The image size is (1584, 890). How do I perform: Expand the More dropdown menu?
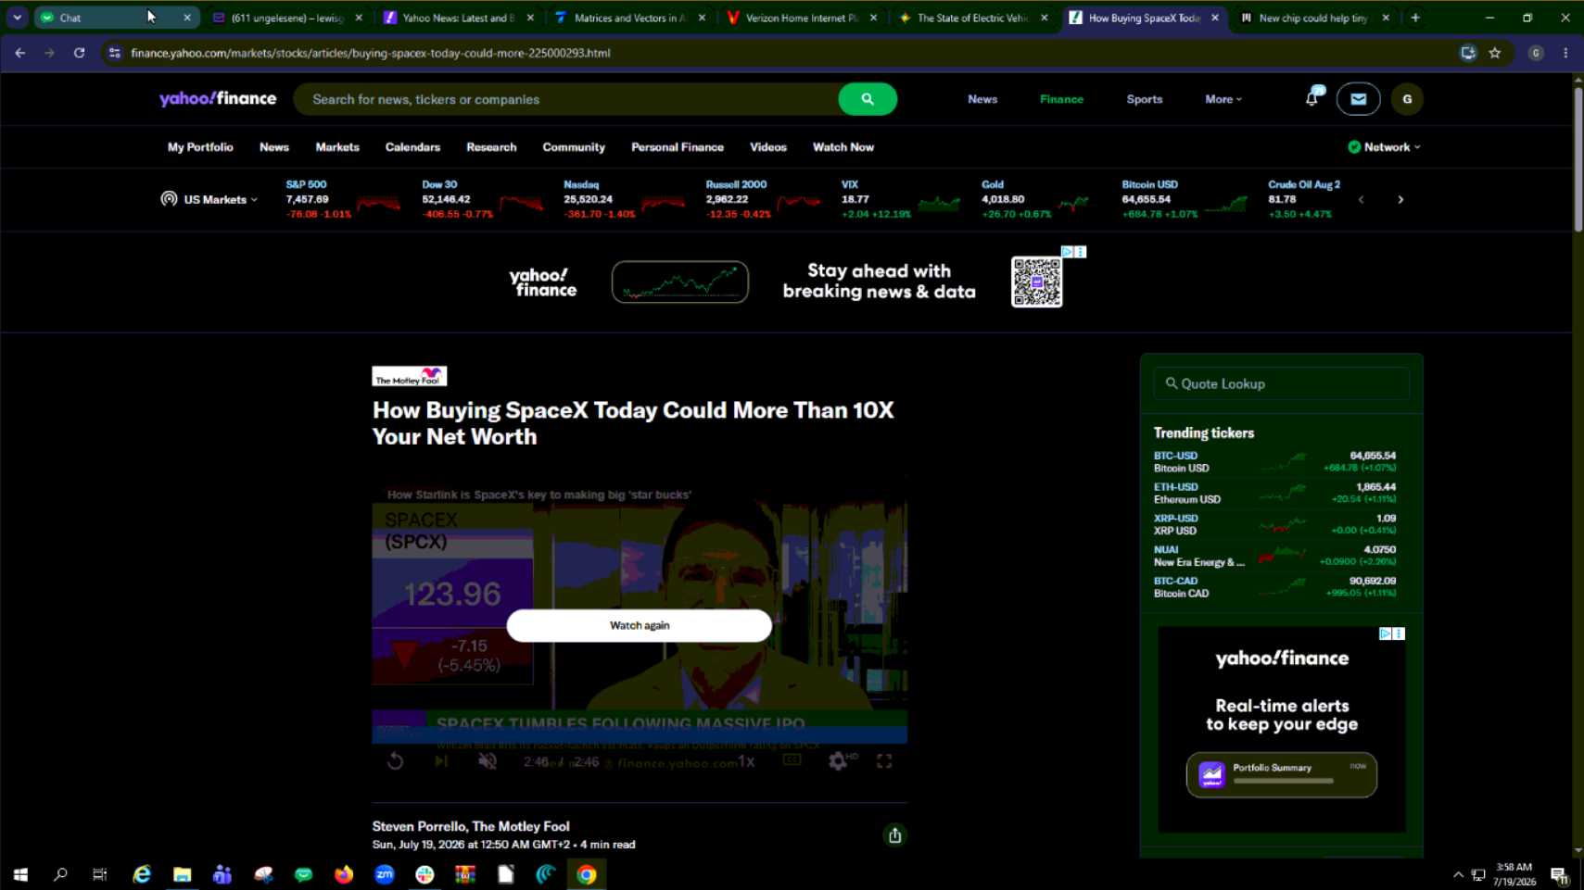[1223, 99]
